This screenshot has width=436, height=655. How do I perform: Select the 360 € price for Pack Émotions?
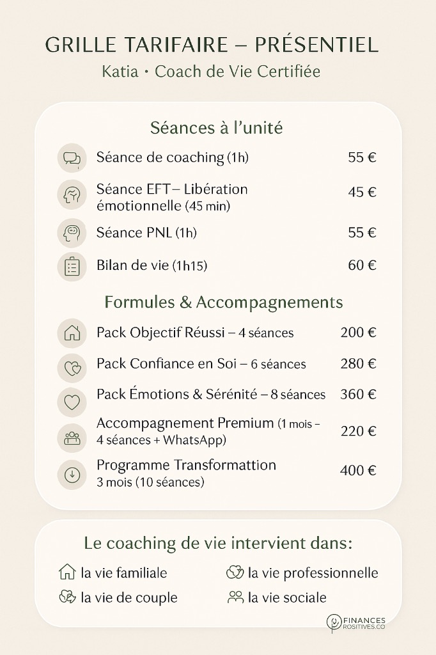(x=358, y=394)
